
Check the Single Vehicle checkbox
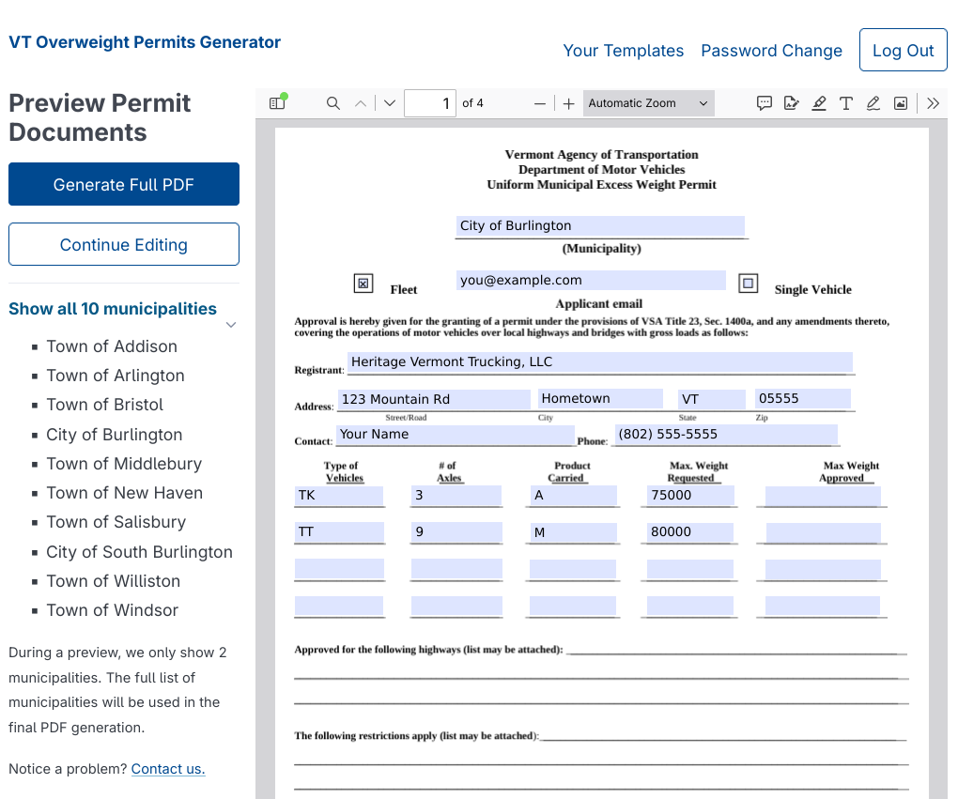pyautogui.click(x=748, y=284)
